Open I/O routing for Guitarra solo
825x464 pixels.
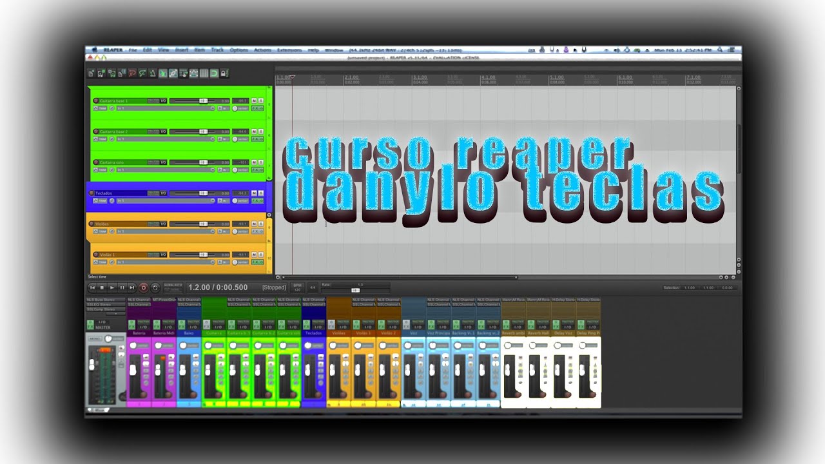163,162
